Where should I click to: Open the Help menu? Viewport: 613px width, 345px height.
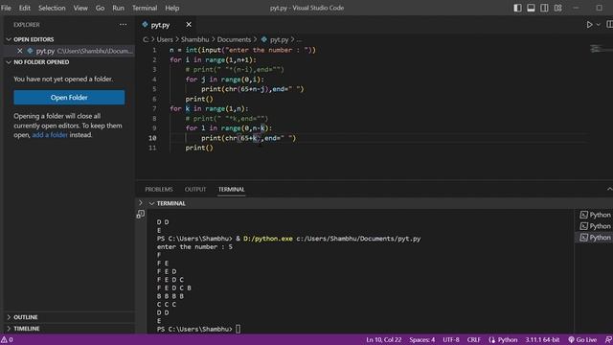pos(172,8)
